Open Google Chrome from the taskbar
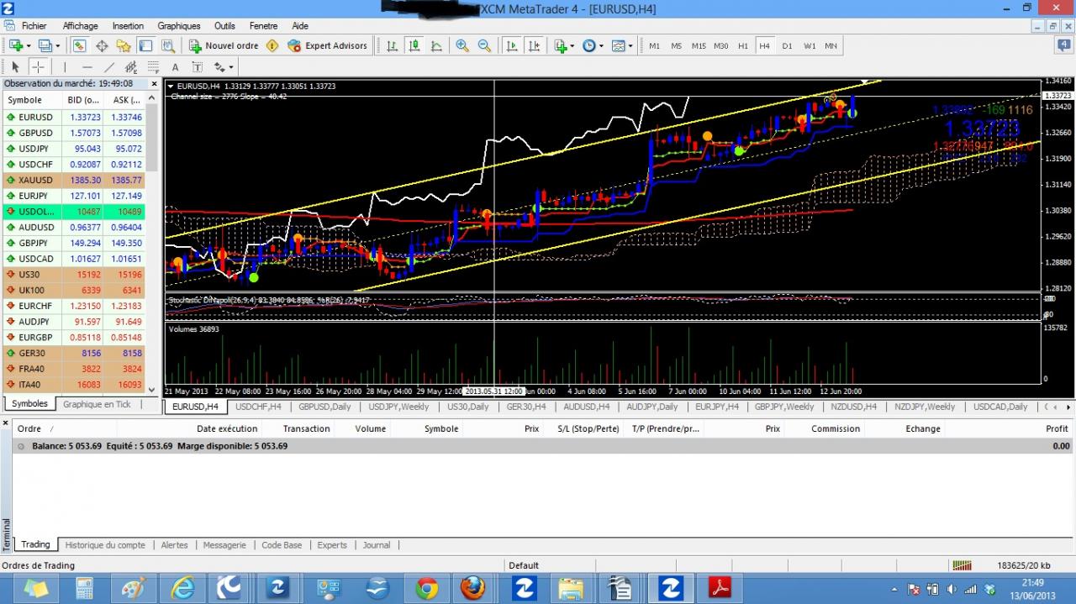 click(x=427, y=588)
